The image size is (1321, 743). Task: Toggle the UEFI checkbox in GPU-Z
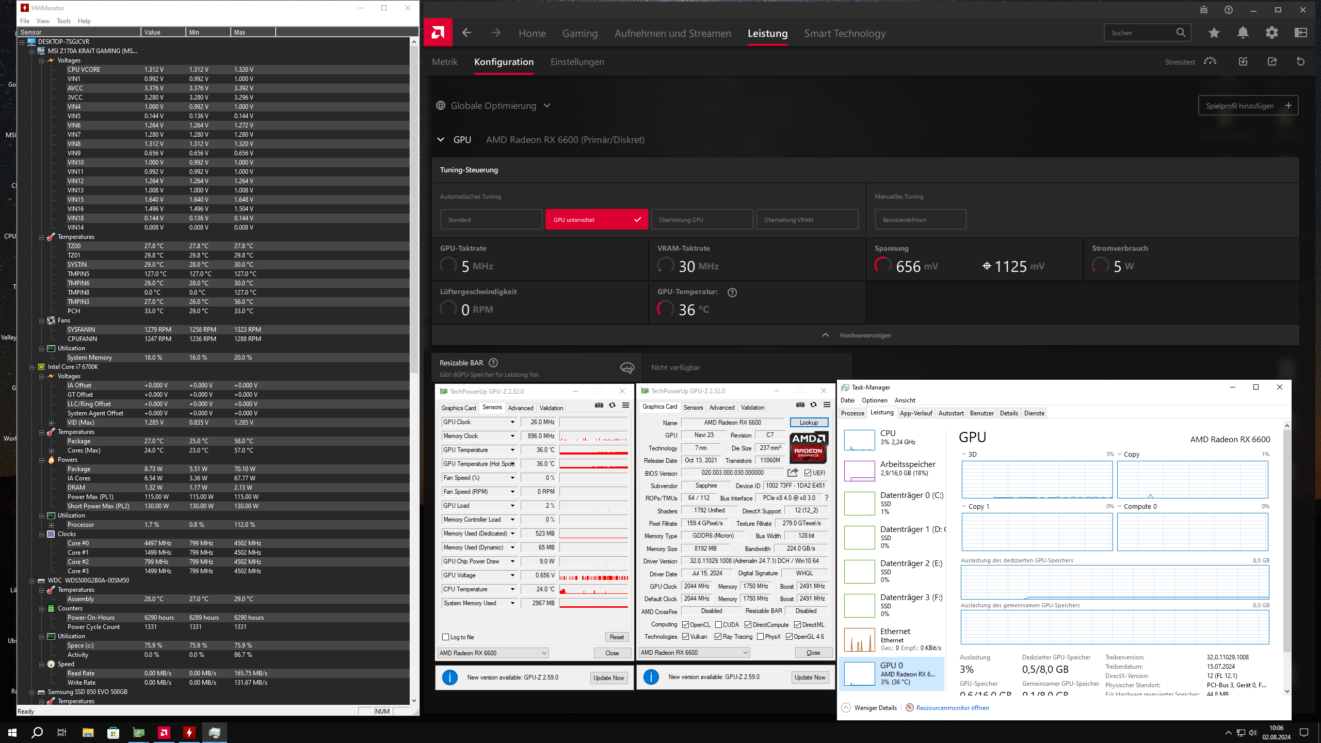(x=808, y=473)
